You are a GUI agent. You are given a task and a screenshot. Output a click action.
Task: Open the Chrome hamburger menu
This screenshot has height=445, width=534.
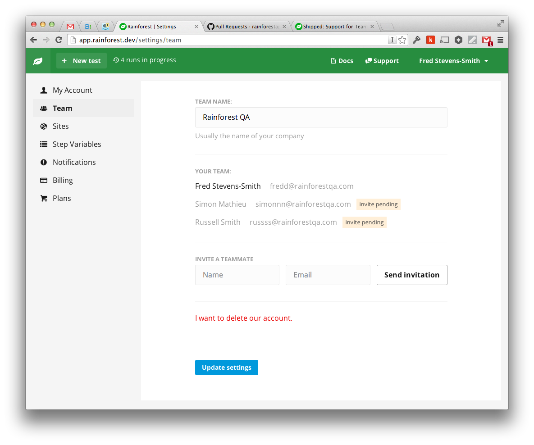pyautogui.click(x=500, y=40)
